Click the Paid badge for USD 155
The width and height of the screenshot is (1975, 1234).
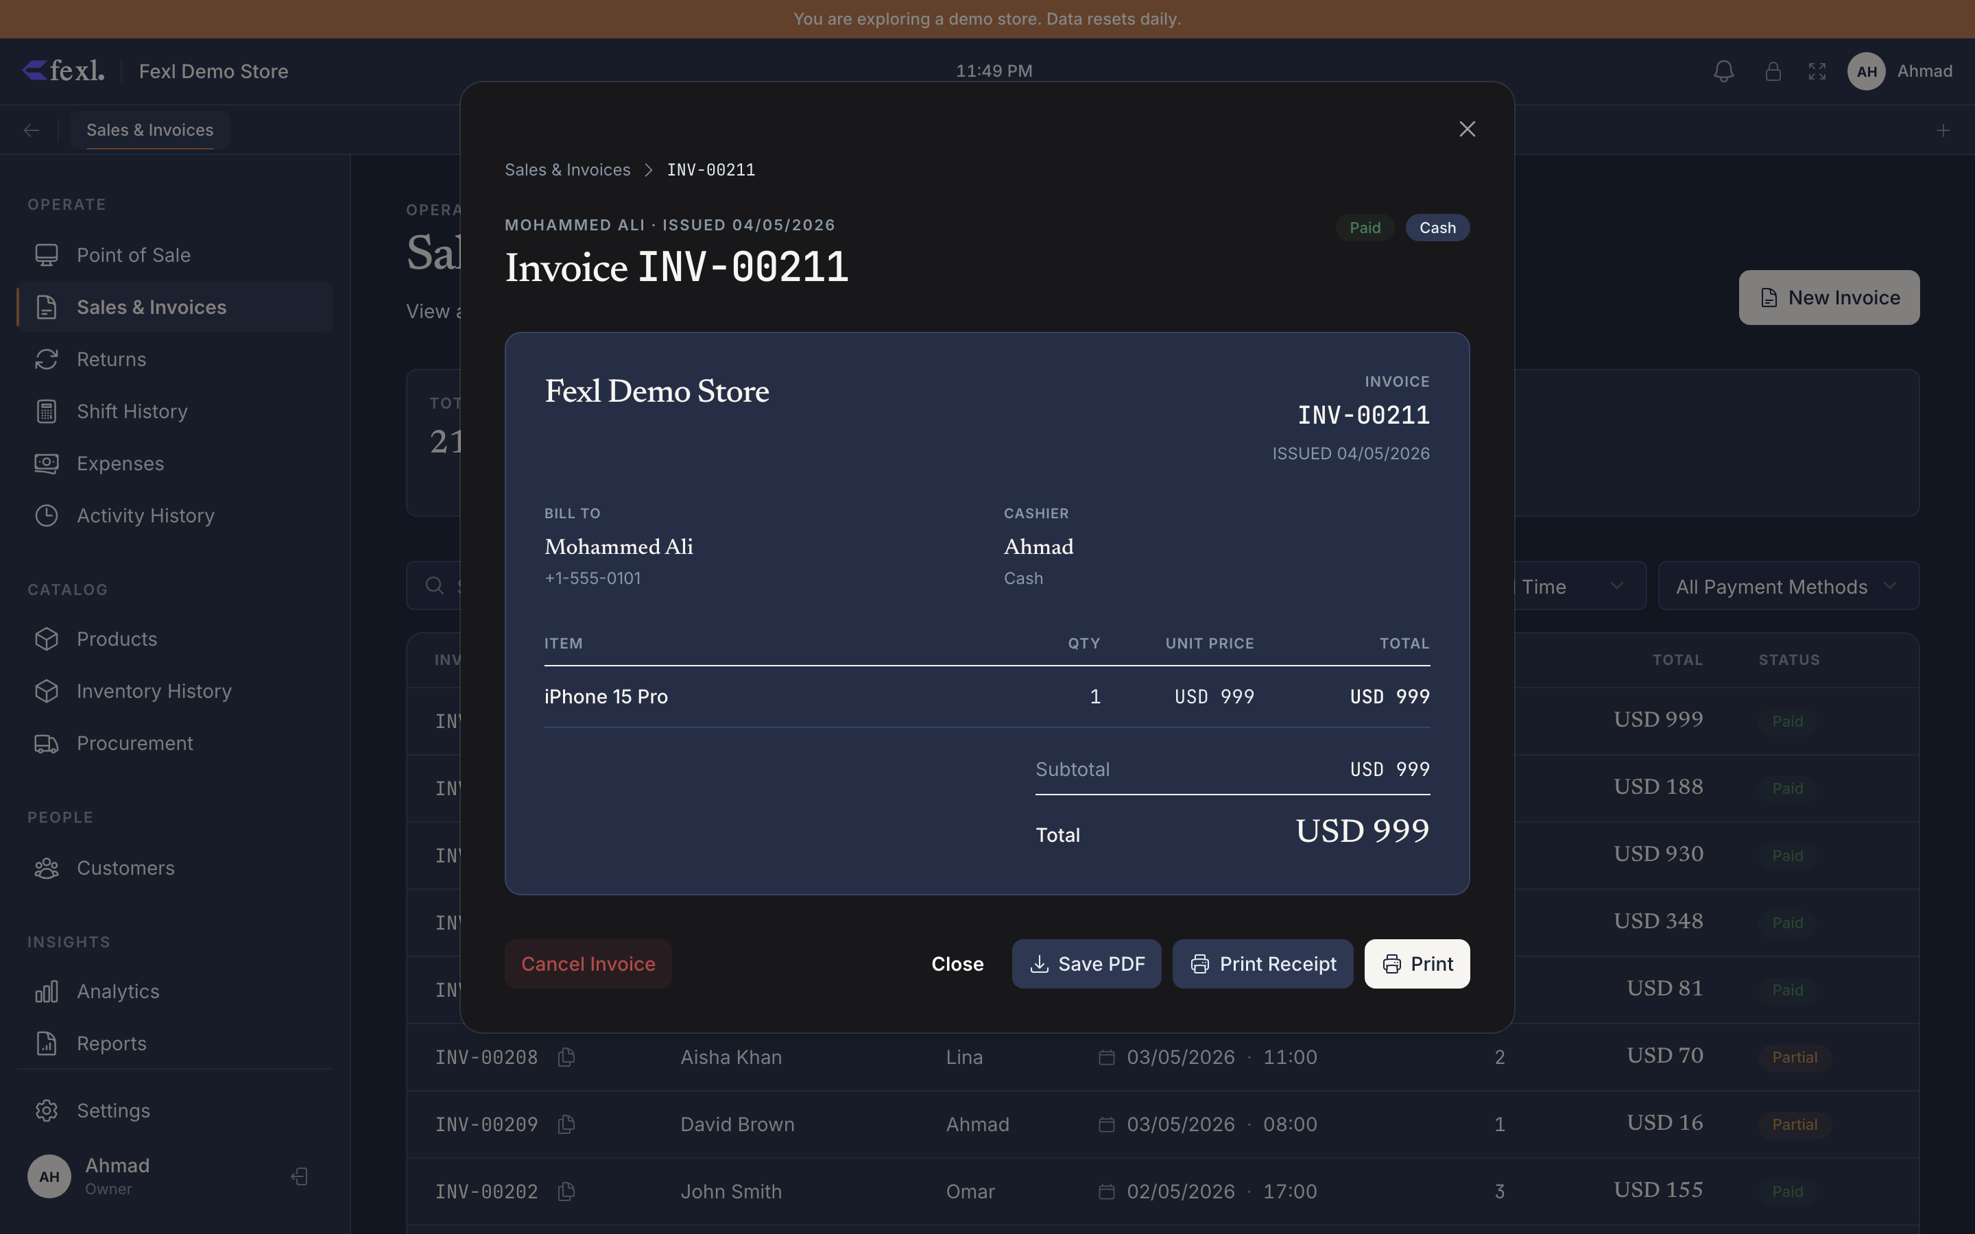(1787, 1191)
